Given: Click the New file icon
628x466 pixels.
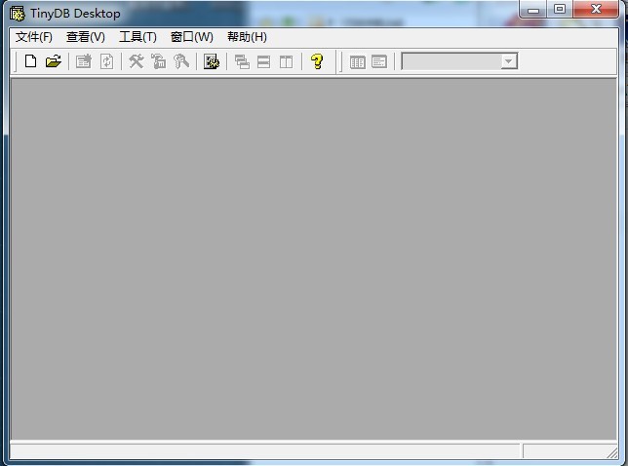Looking at the screenshot, I should tap(30, 61).
